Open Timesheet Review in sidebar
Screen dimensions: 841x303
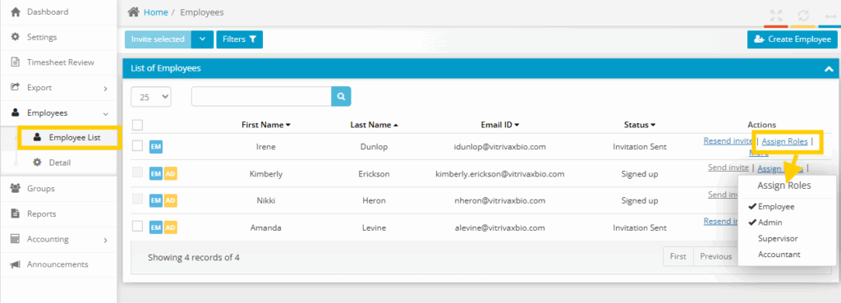pos(60,62)
